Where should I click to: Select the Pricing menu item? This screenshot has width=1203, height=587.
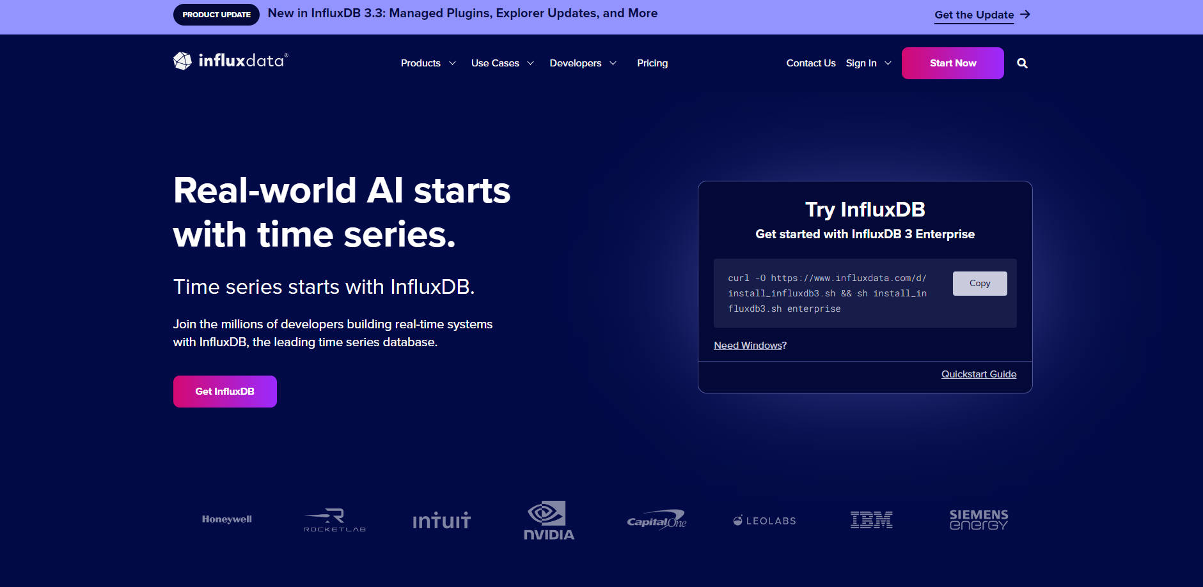click(x=652, y=63)
